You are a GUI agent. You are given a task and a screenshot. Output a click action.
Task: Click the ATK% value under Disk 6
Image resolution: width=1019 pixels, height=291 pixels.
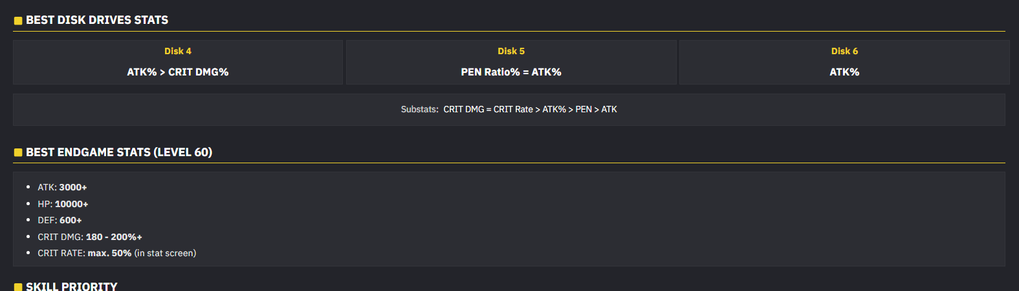844,72
